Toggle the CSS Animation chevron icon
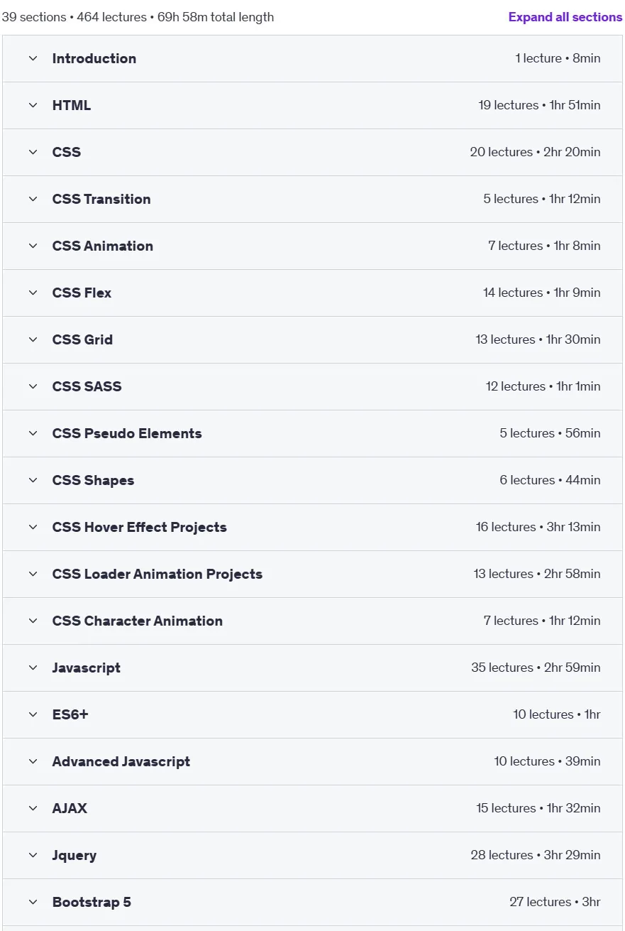625x931 pixels. 33,246
